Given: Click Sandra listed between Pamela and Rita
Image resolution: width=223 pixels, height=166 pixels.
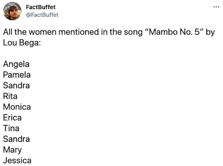Looking at the screenshot, I should (16, 85).
